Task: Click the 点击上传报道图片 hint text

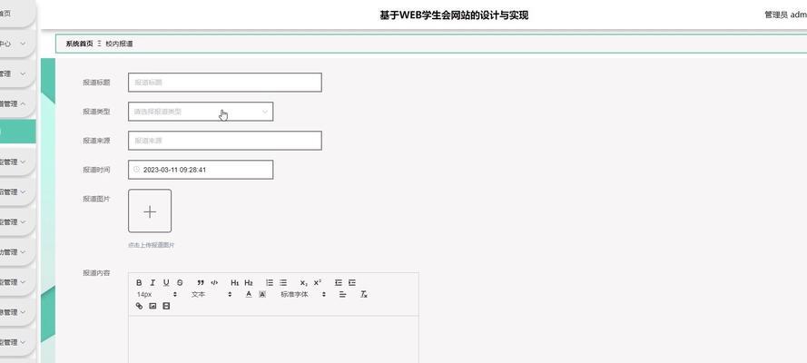Action: coord(152,245)
